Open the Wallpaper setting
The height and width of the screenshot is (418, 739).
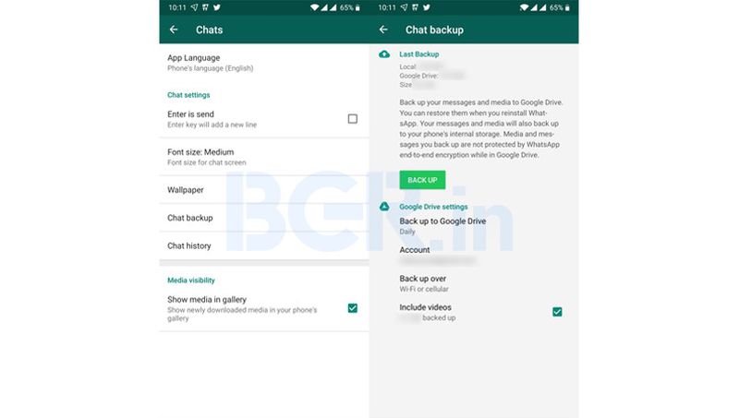(264, 190)
